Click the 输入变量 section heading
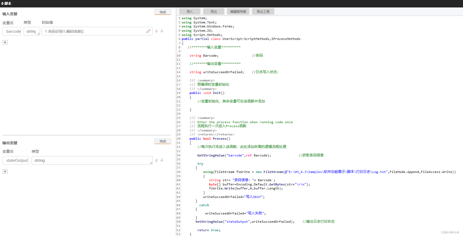Image resolution: width=463 pixels, height=236 pixels. point(10,14)
